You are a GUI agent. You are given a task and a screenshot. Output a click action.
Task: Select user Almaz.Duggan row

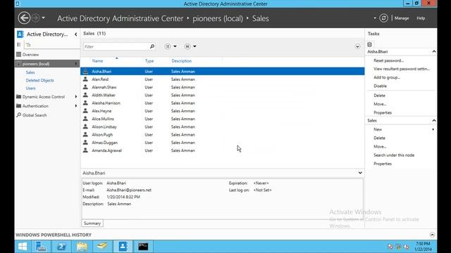click(223, 142)
